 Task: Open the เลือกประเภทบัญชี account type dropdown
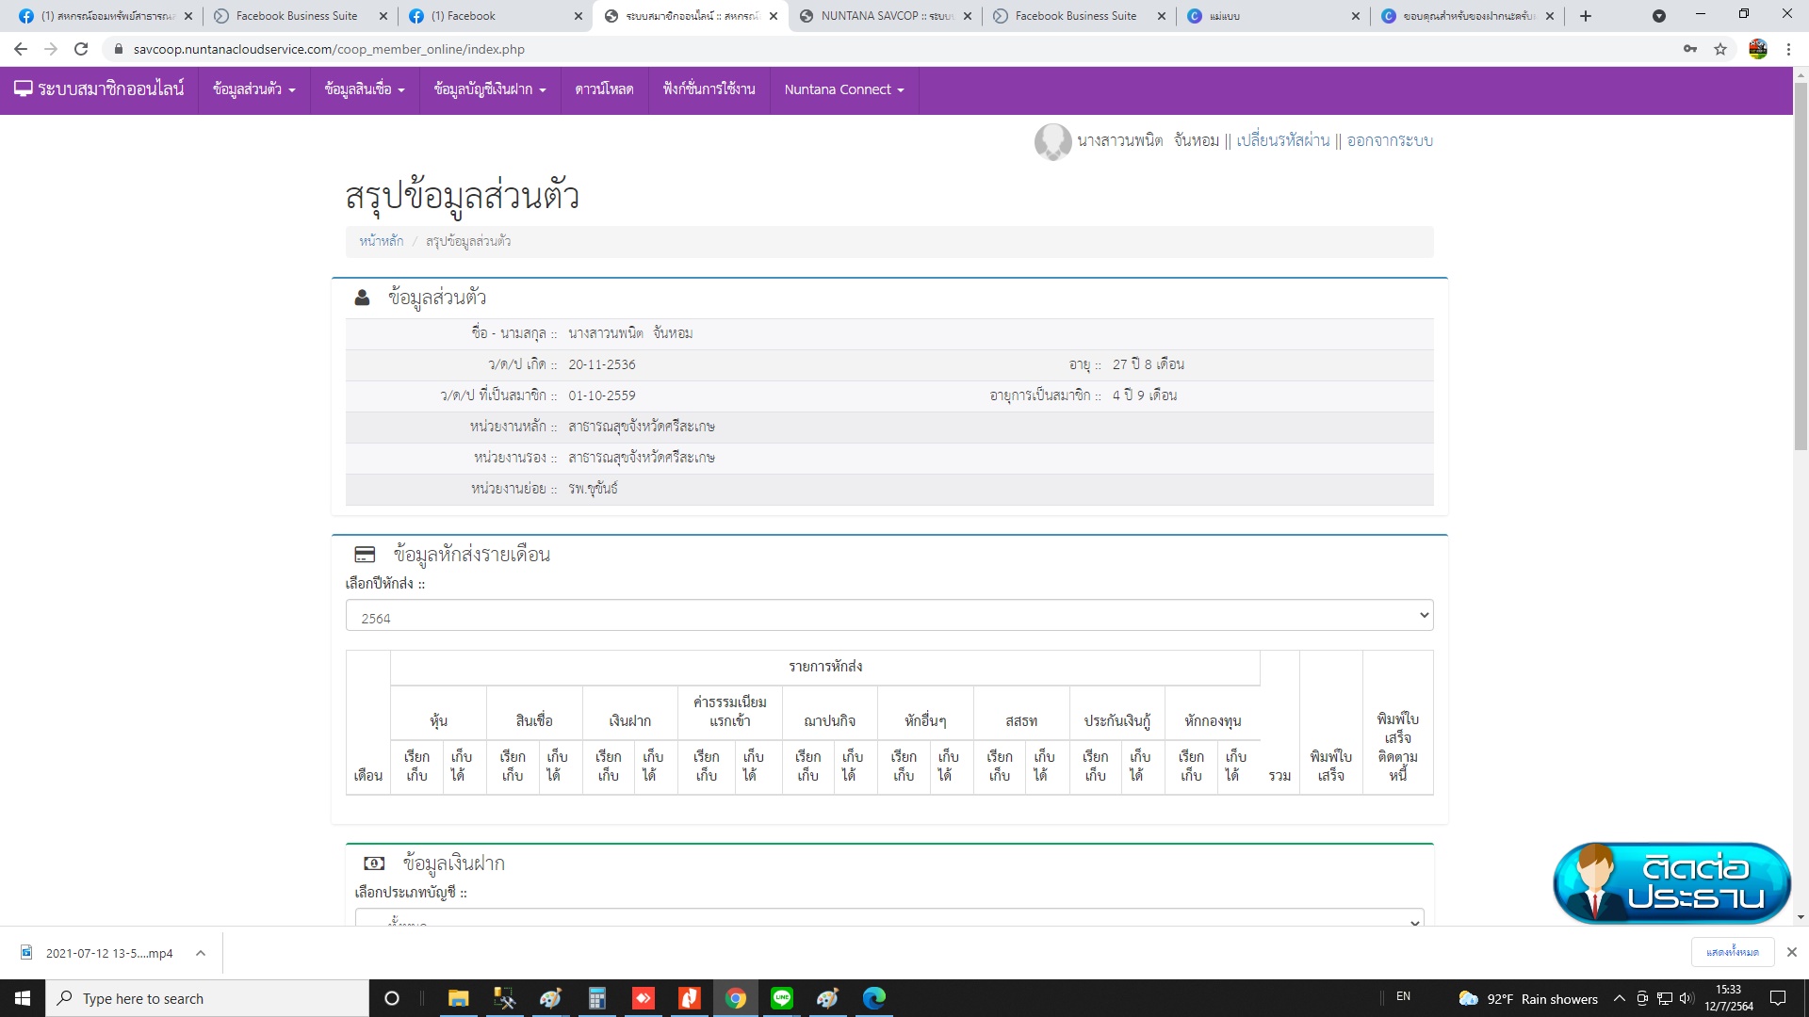tap(889, 918)
